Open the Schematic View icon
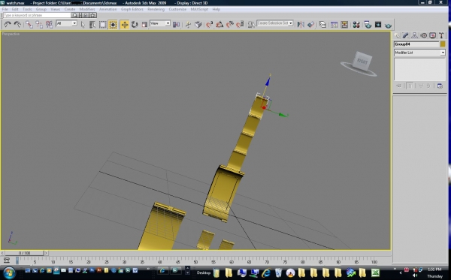 (x=344, y=25)
